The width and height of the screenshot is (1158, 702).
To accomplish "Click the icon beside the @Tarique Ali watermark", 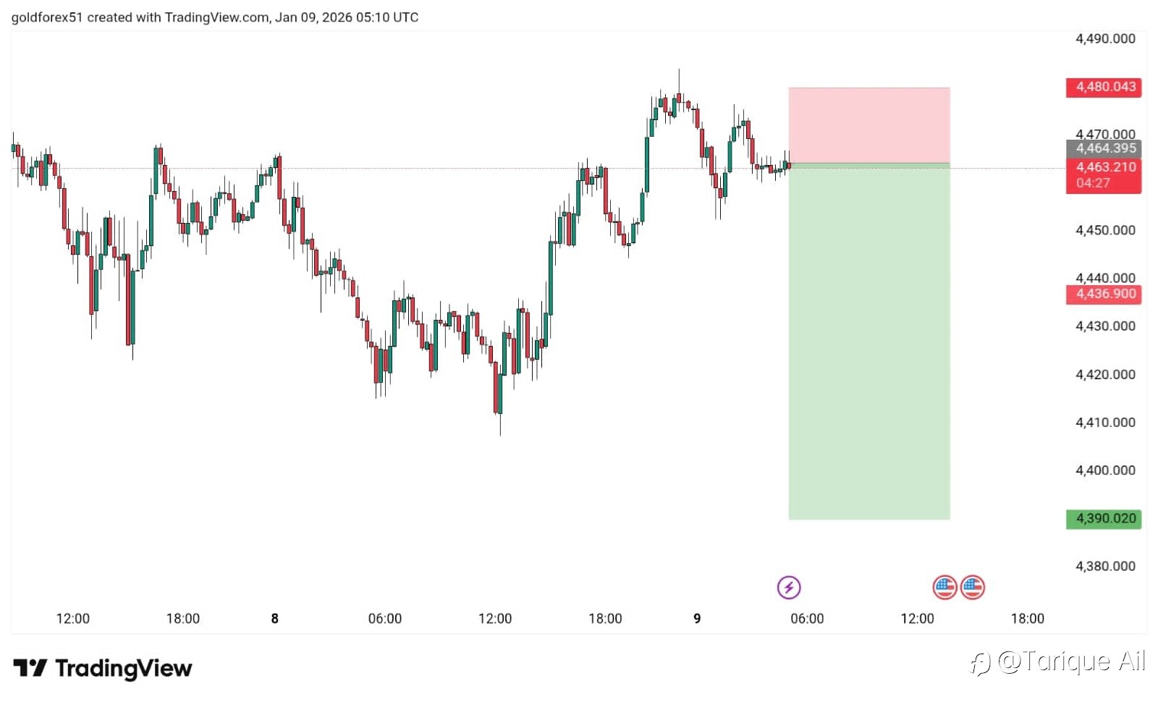I will point(980,663).
